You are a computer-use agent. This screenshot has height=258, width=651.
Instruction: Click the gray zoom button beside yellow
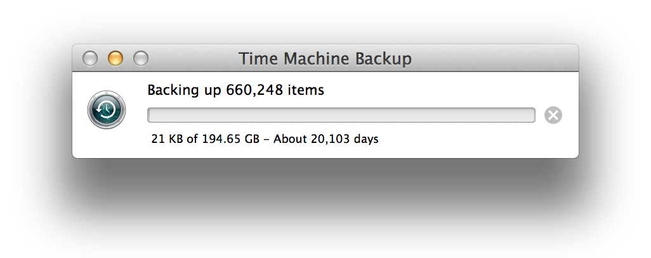141,58
